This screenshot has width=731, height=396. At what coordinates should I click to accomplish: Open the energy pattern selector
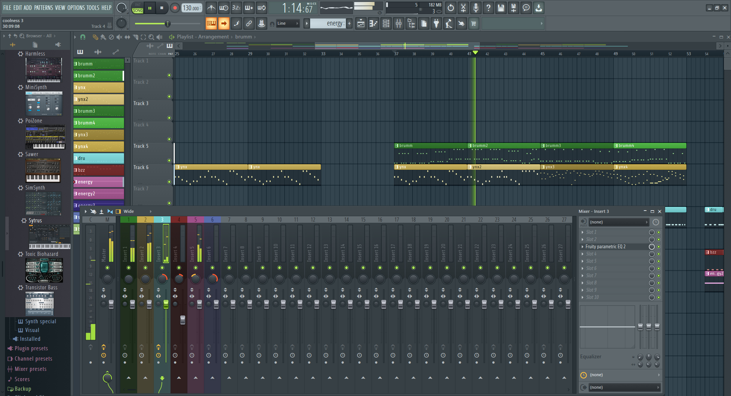[328, 24]
